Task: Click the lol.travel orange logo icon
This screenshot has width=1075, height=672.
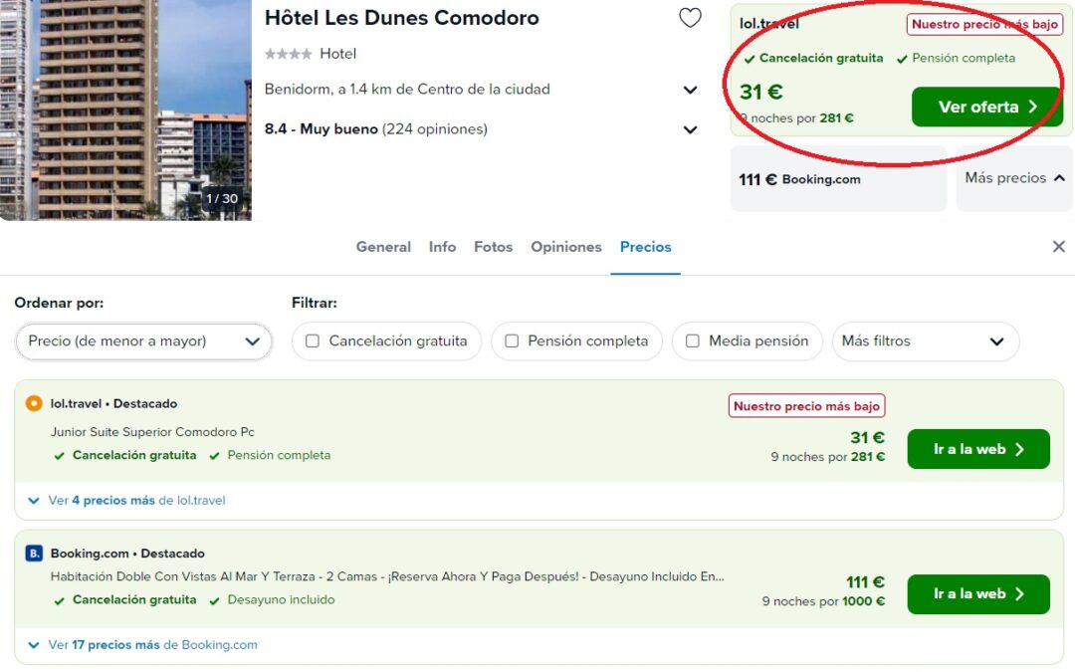Action: [34, 403]
